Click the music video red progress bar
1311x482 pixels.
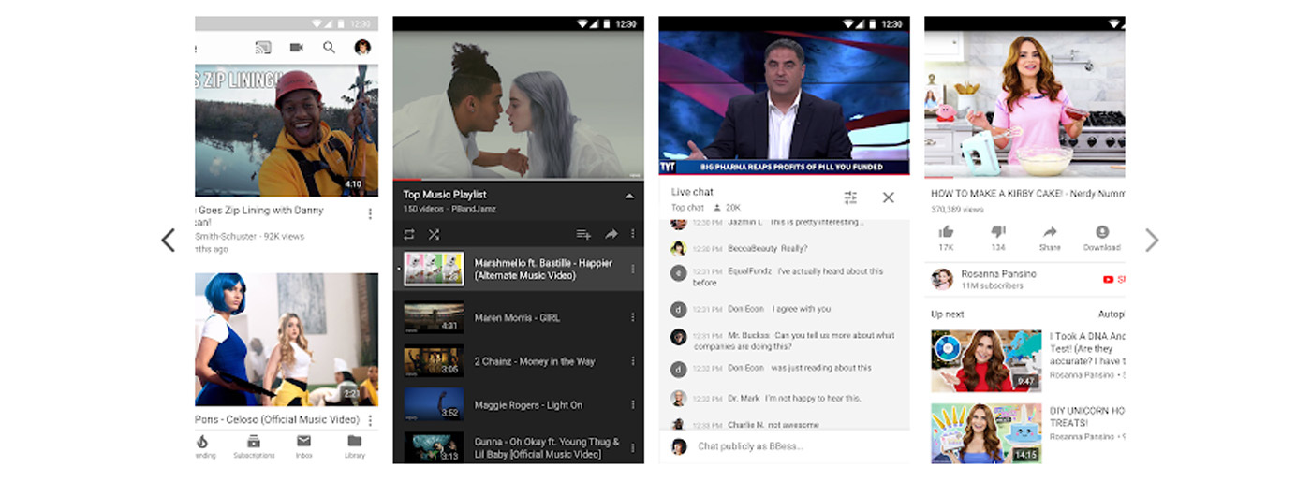coord(406,179)
